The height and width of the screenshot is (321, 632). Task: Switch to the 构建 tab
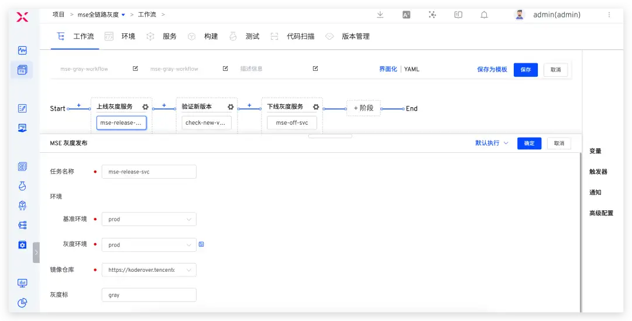[x=203, y=36]
